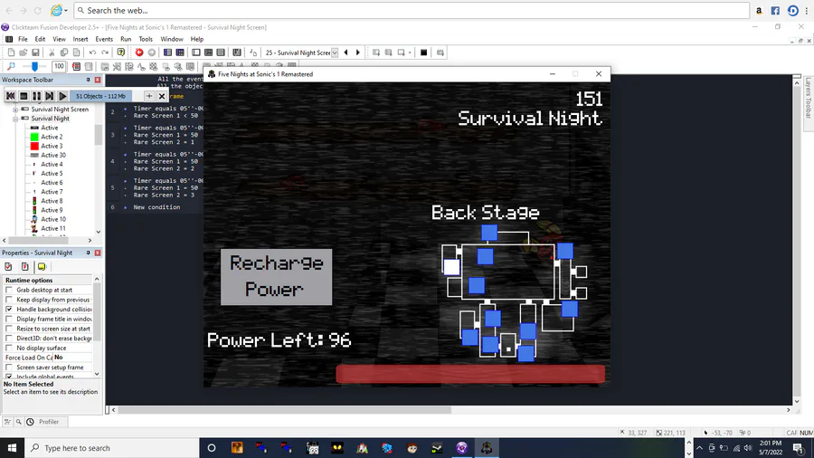Click the black Stop toolbar icon
The width and height of the screenshot is (814, 458).
(423, 52)
